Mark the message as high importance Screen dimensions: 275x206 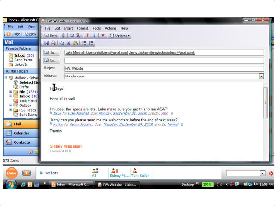(x=87, y=36)
